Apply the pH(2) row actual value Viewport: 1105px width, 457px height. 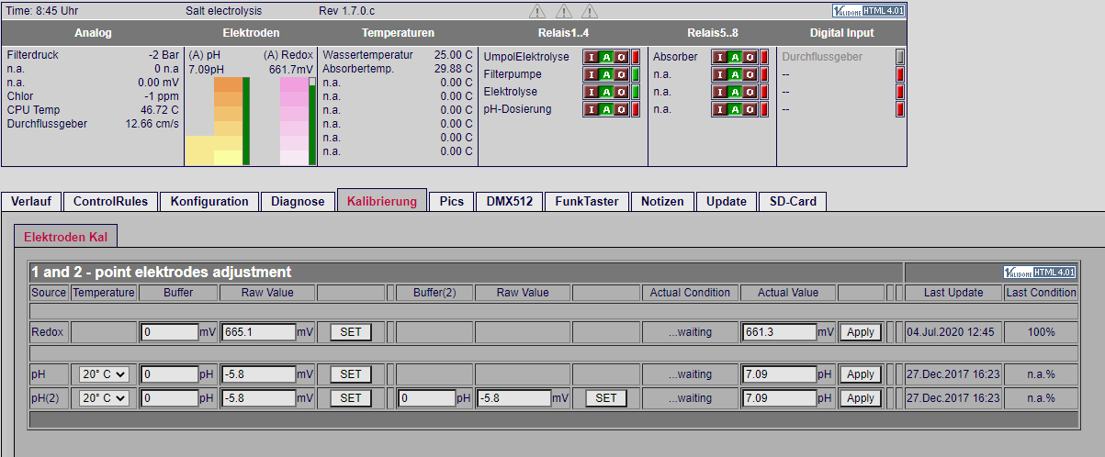tap(861, 398)
